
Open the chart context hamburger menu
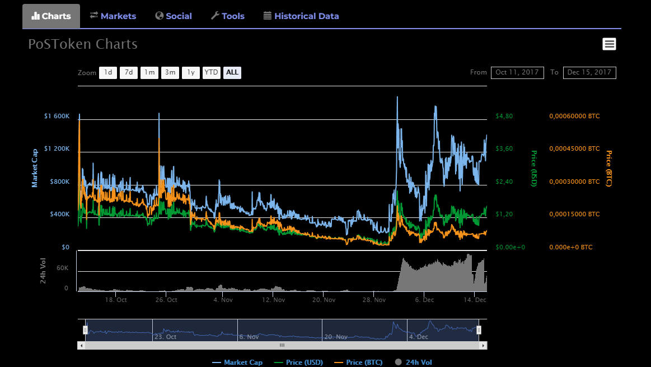click(609, 44)
